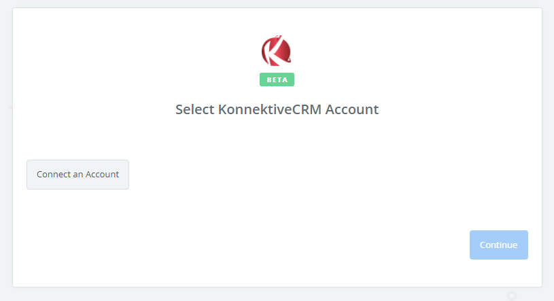Click the Continue text on the blue button
Screen dimensions: 554x301
click(498, 245)
